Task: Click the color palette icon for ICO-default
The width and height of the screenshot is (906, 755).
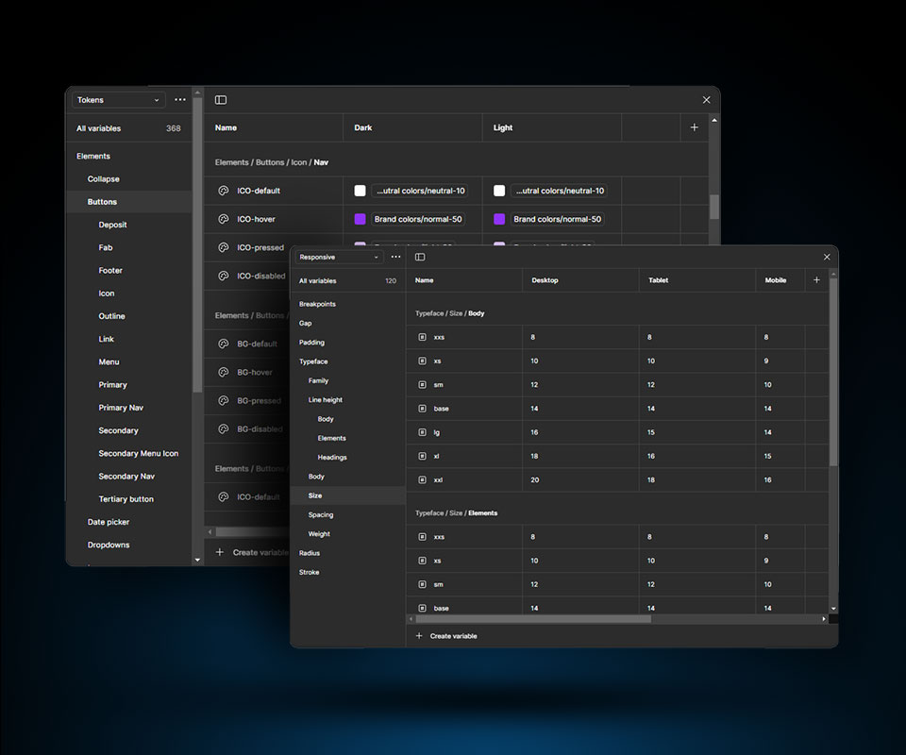Action: coord(224,191)
